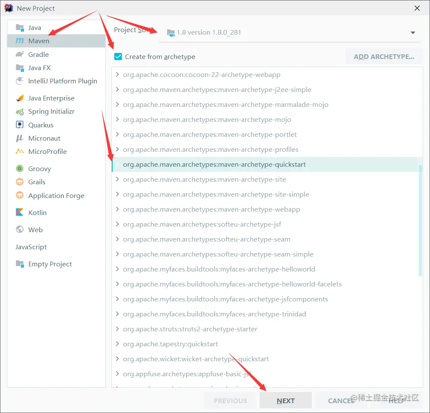This screenshot has height=413, width=430.
Task: Click the Empty Project folder icon
Action: pos(20,264)
